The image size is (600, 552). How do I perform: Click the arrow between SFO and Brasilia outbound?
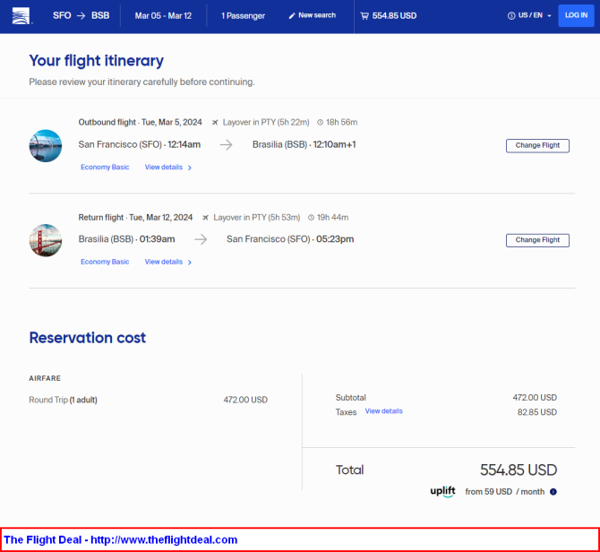pyautogui.click(x=227, y=144)
